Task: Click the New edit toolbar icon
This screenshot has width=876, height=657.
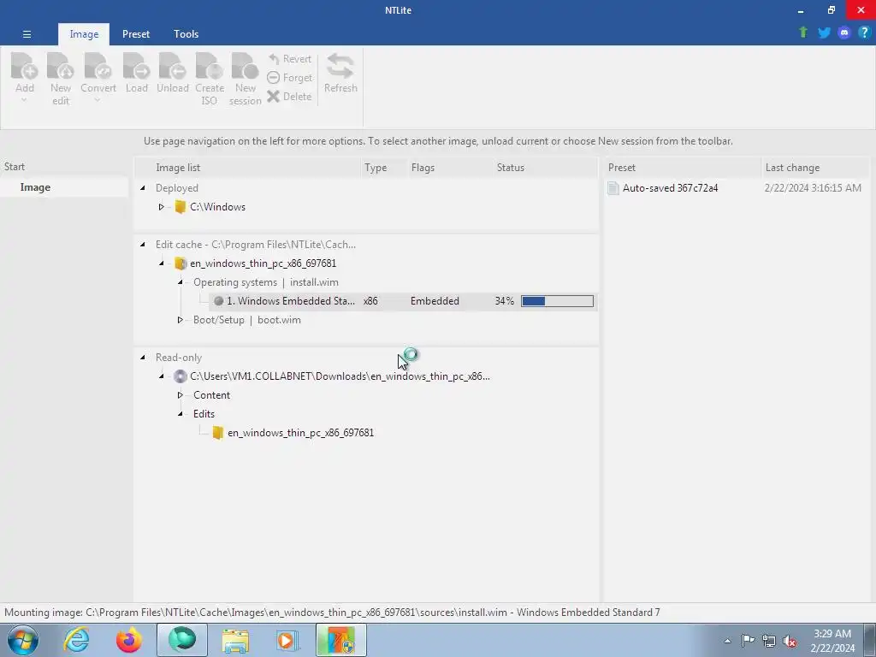Action: [61, 66]
